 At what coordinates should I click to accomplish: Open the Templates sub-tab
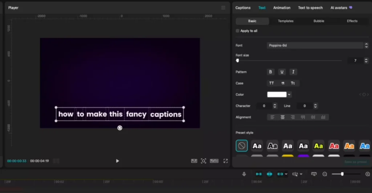(286, 21)
